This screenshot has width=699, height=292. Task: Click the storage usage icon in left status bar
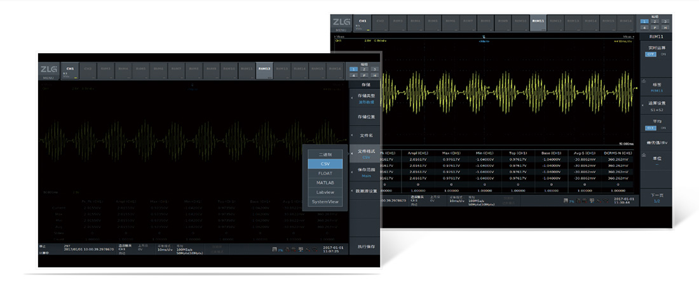[x=275, y=250]
